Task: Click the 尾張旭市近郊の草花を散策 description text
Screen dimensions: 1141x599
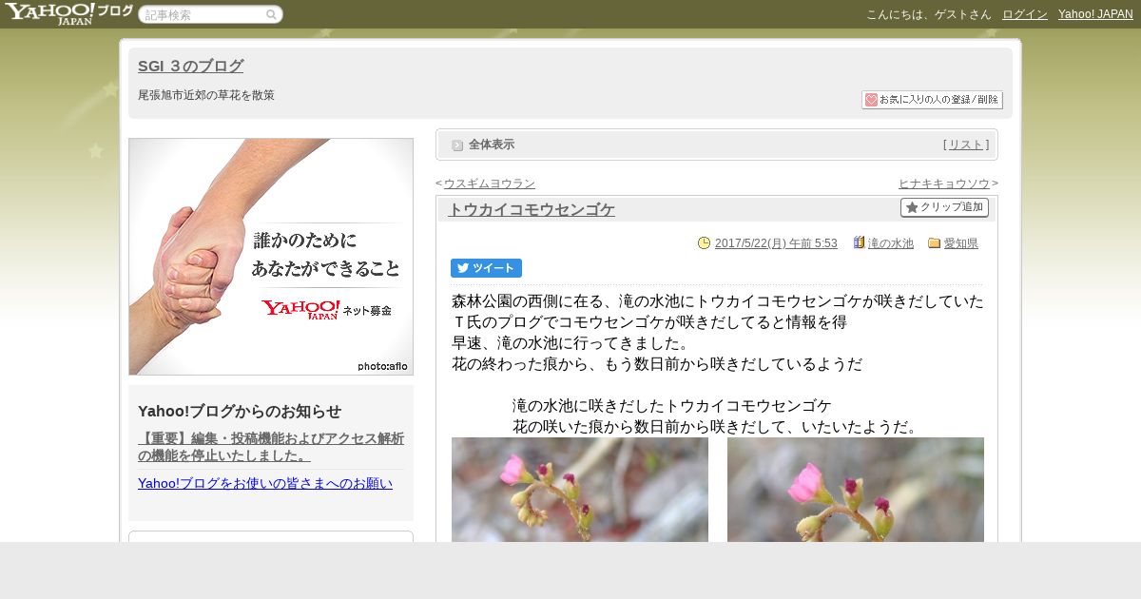Action: 206,95
